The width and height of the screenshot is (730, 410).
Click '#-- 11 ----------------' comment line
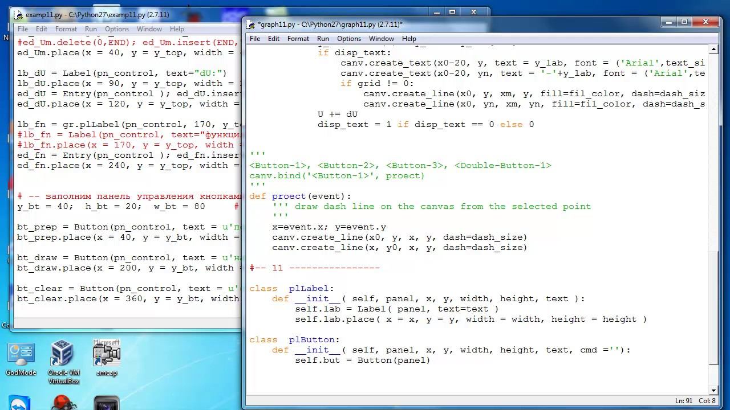point(314,268)
